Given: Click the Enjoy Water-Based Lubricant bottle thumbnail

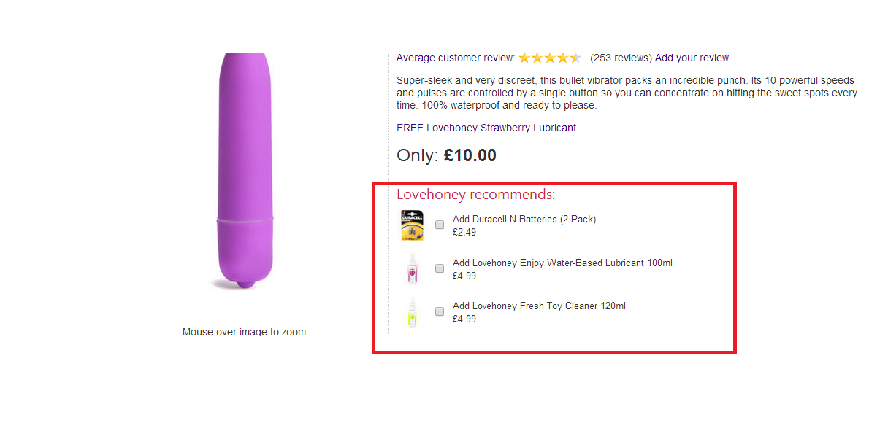Looking at the screenshot, I should click(412, 269).
